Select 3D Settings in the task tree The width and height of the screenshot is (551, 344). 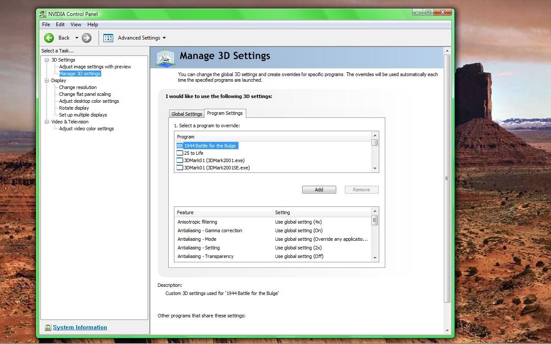coord(63,60)
